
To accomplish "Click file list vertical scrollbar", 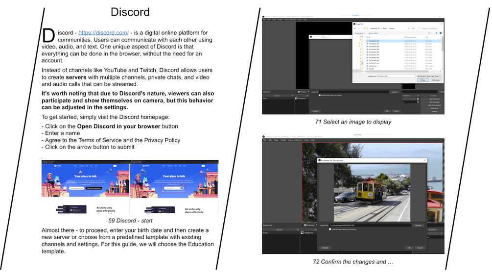I will pyautogui.click(x=443, y=44).
